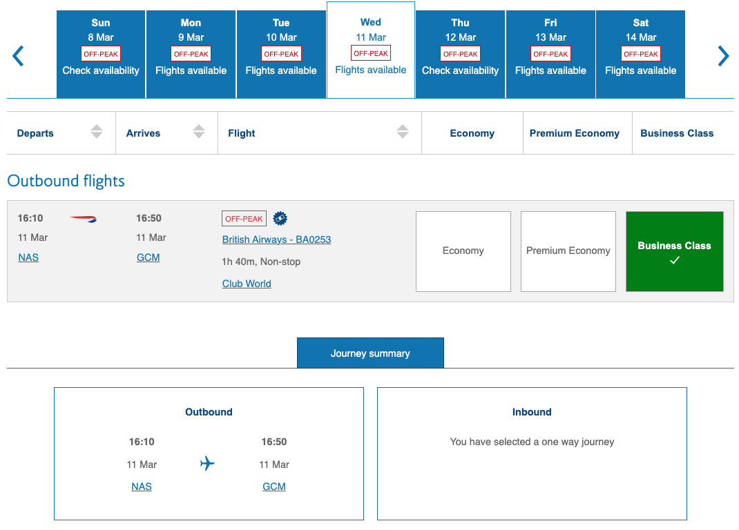Sort flights by Departs column arrows

97,132
